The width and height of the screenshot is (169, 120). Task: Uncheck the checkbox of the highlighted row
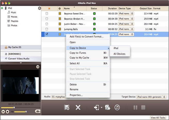pos(47,34)
